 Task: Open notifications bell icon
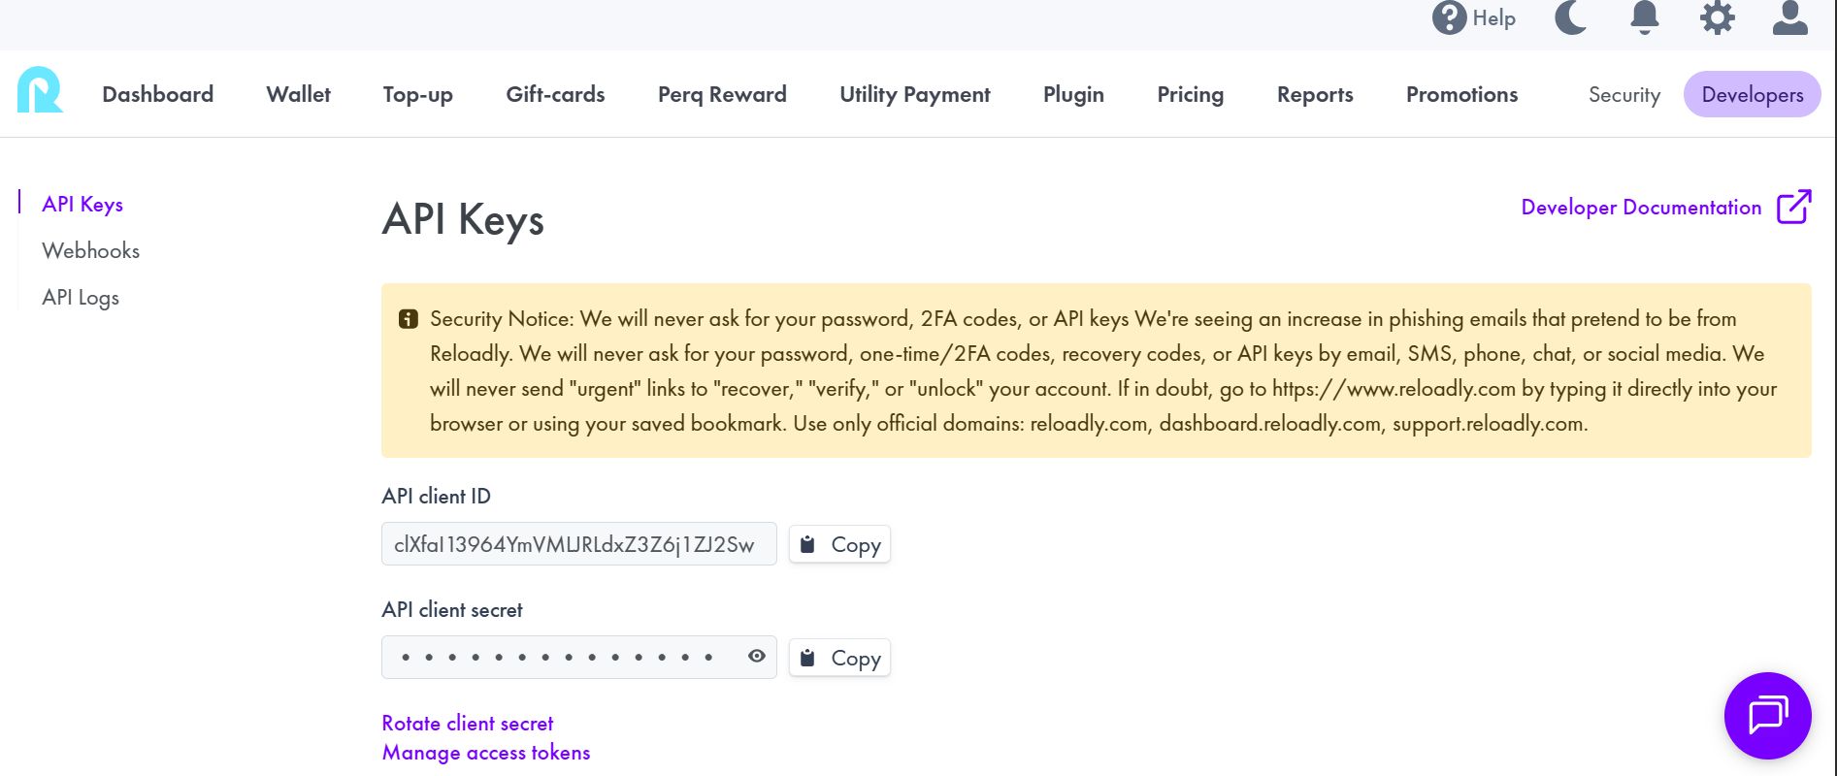pos(1644,18)
